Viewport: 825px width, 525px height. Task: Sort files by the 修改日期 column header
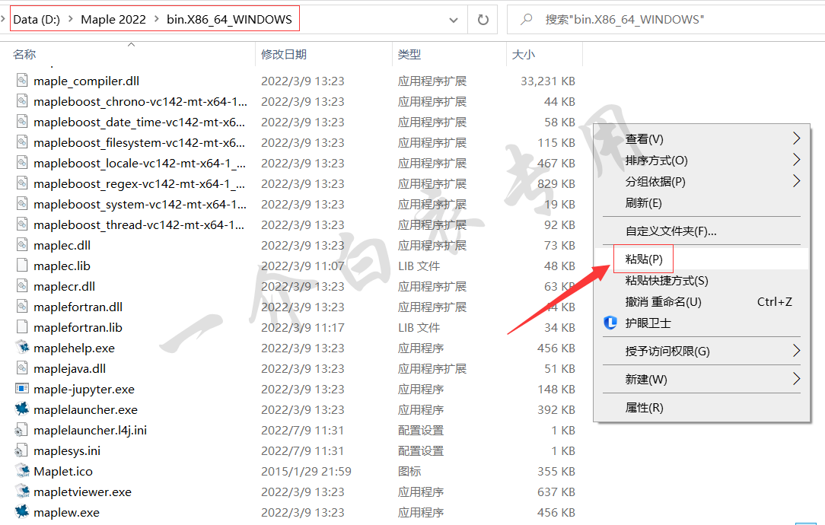pos(284,54)
